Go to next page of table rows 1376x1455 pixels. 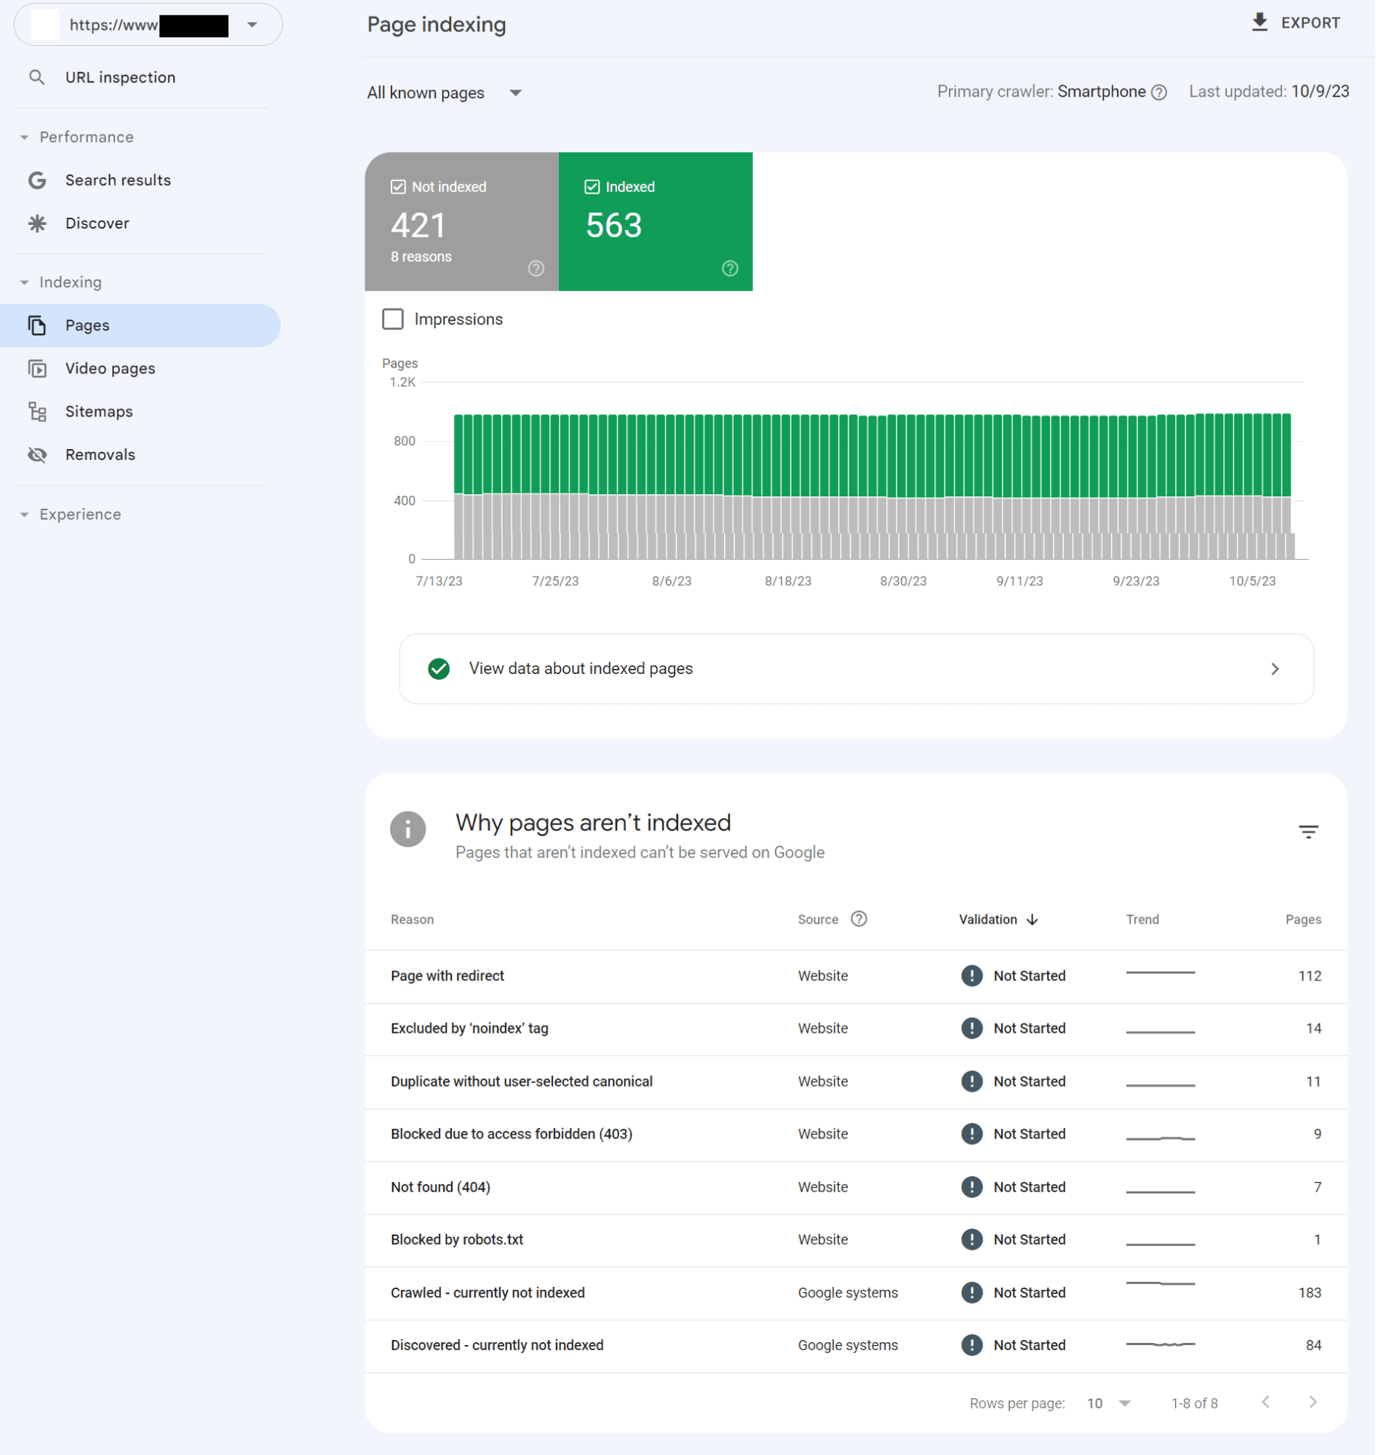coord(1312,1402)
